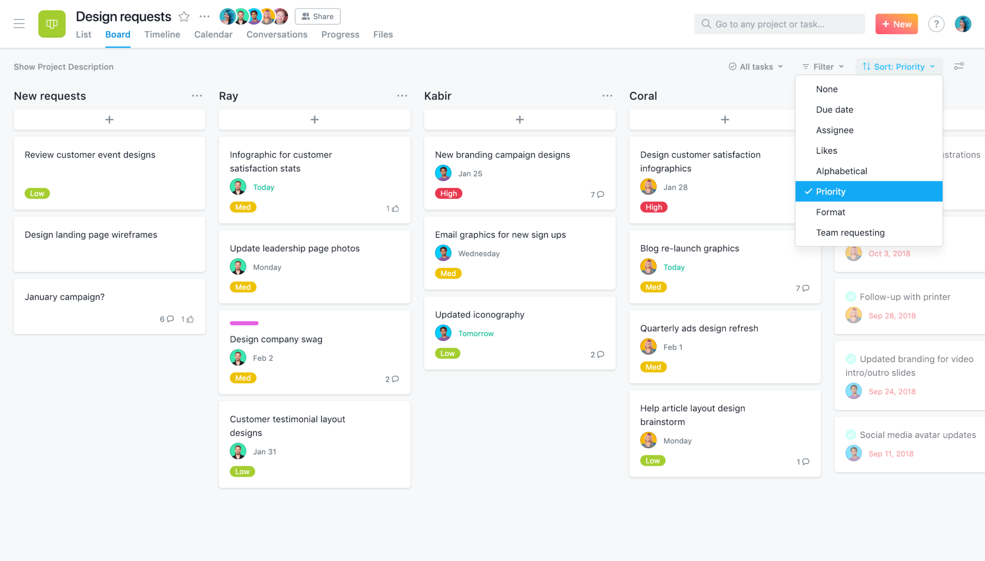Select Due date from the sort menu
Screen dimensions: 985x561
(834, 110)
